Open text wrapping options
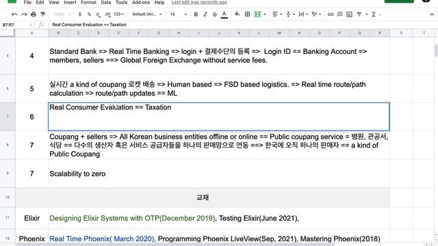Viewport: 438px width, 246px height. pos(302,14)
